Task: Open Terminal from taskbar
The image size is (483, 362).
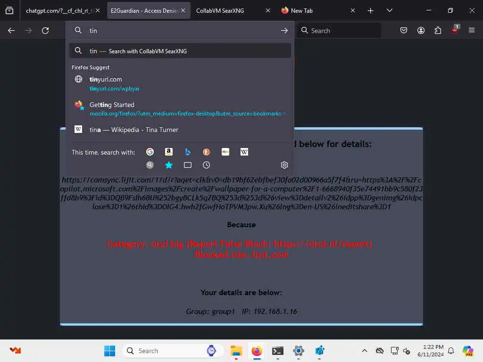Action: [277, 351]
